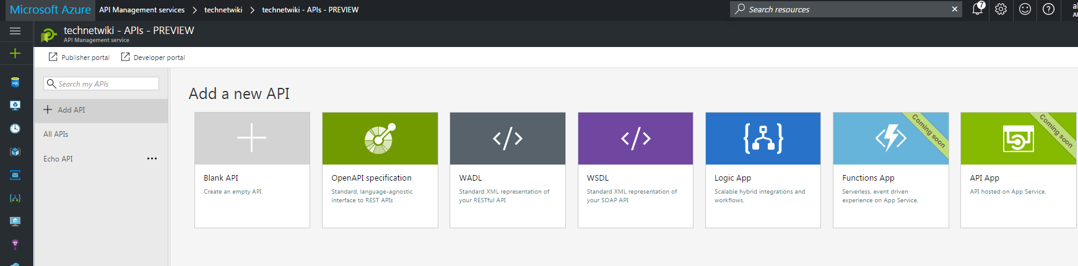This screenshot has height=266, width=1078.
Task: Click the API Management service logo icon
Action: click(48, 35)
